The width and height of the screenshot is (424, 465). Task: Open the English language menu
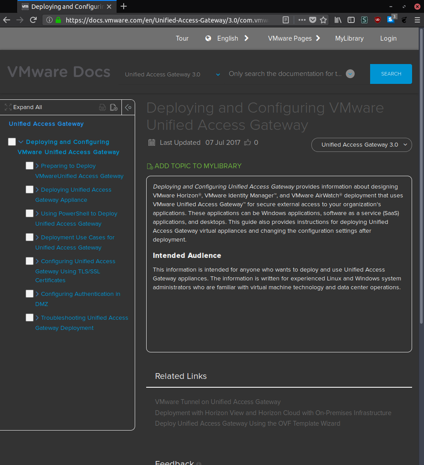(x=227, y=38)
